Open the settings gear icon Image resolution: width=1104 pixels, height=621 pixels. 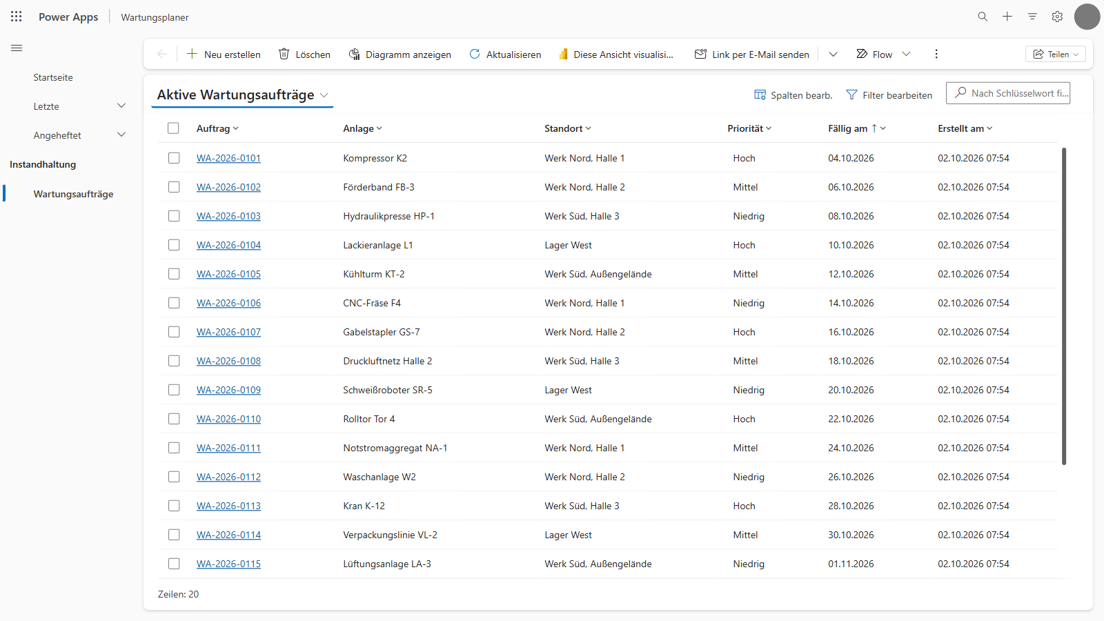[1057, 17]
